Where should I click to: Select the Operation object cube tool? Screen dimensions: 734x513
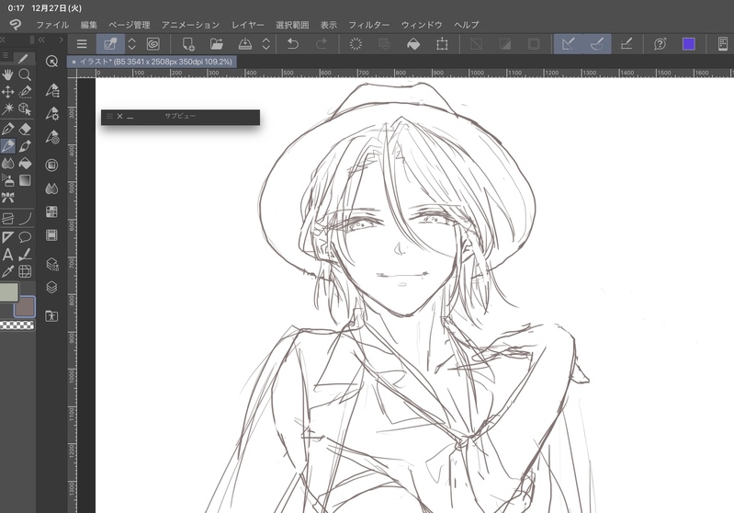pos(25,109)
